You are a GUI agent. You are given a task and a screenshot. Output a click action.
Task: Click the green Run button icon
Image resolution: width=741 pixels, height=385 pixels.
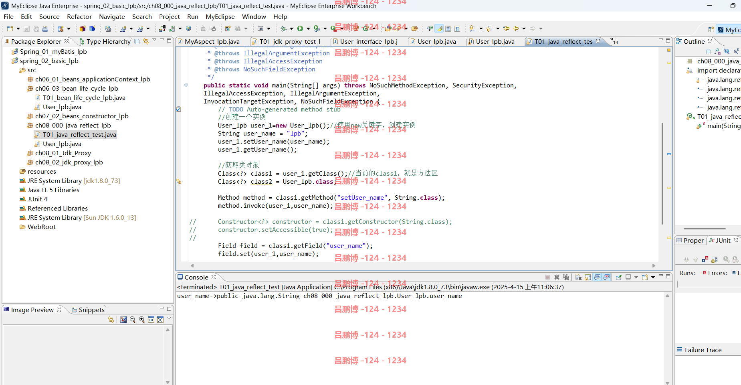[x=300, y=28]
